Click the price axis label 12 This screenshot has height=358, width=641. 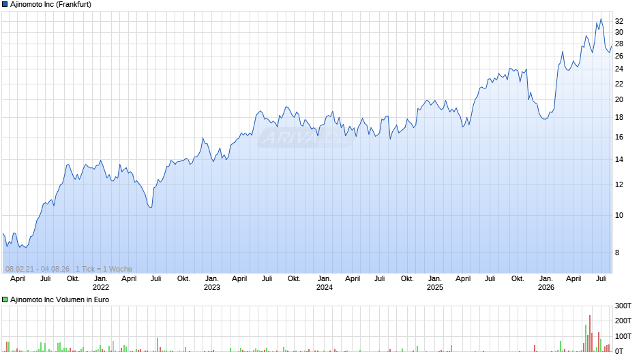coord(619,185)
